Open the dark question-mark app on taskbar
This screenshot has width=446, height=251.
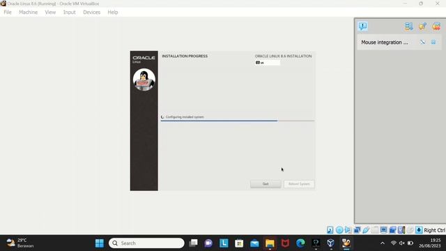click(x=316, y=243)
